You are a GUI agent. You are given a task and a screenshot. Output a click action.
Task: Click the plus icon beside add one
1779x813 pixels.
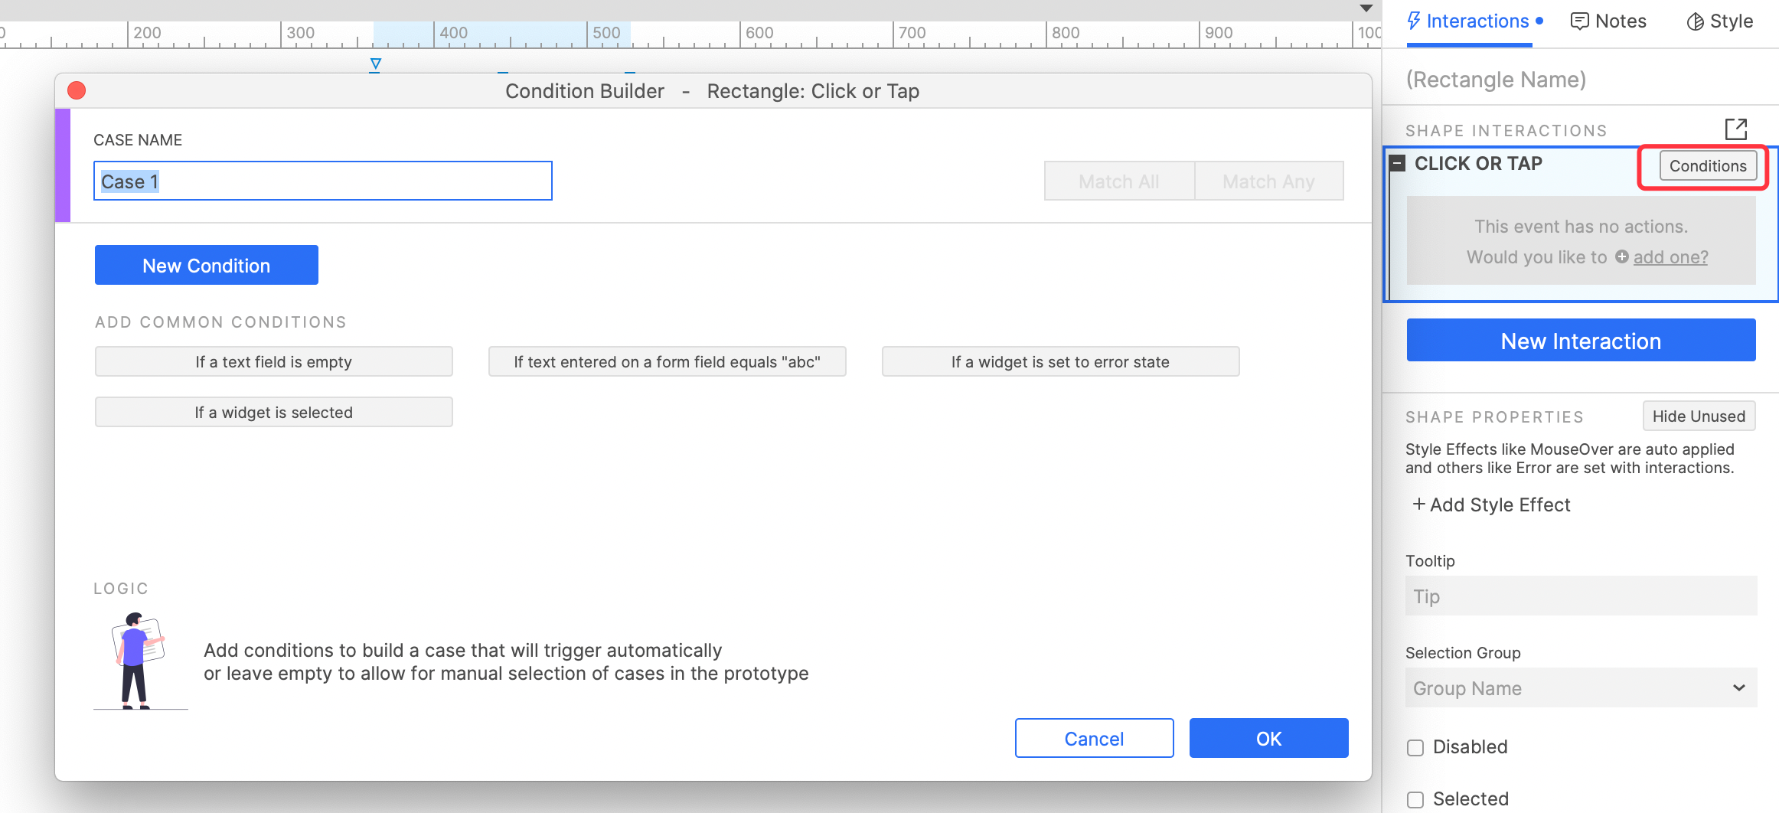[1621, 257]
